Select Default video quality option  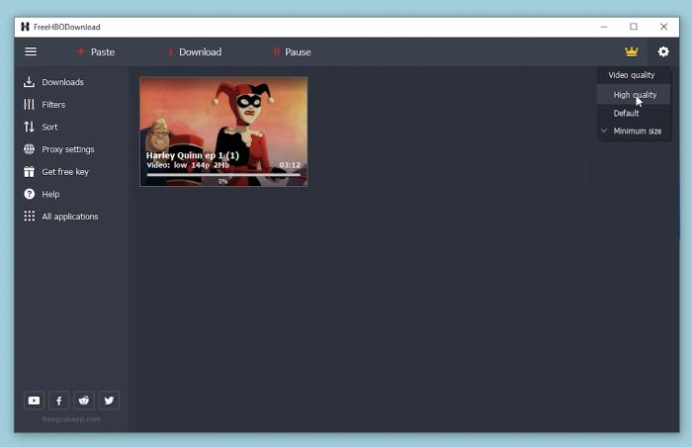point(635,113)
